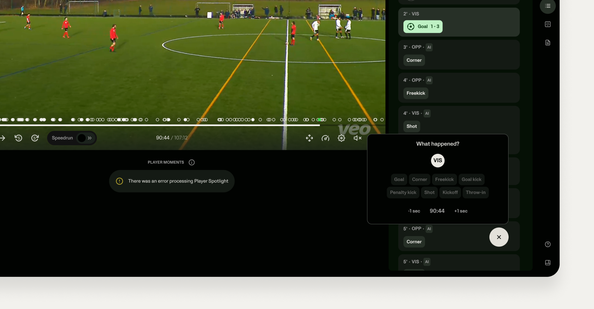
Task: Click the 90:44 event time in dialog
Action: [437, 211]
